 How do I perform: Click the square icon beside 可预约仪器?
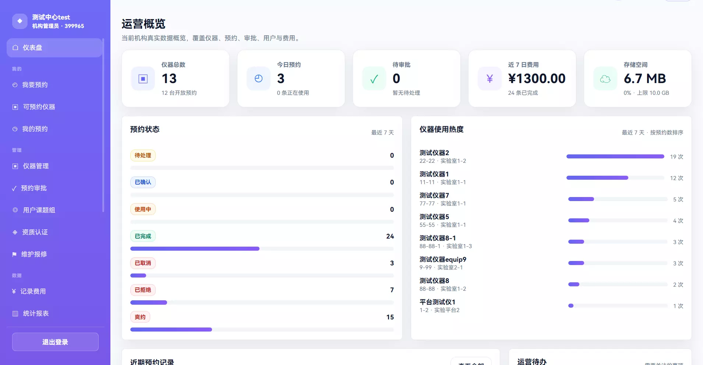click(15, 107)
